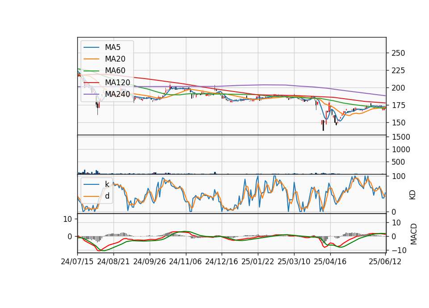The height and width of the screenshot is (308, 429).
Task: Click the 24/11/06 date axis label
Action: coord(185,262)
